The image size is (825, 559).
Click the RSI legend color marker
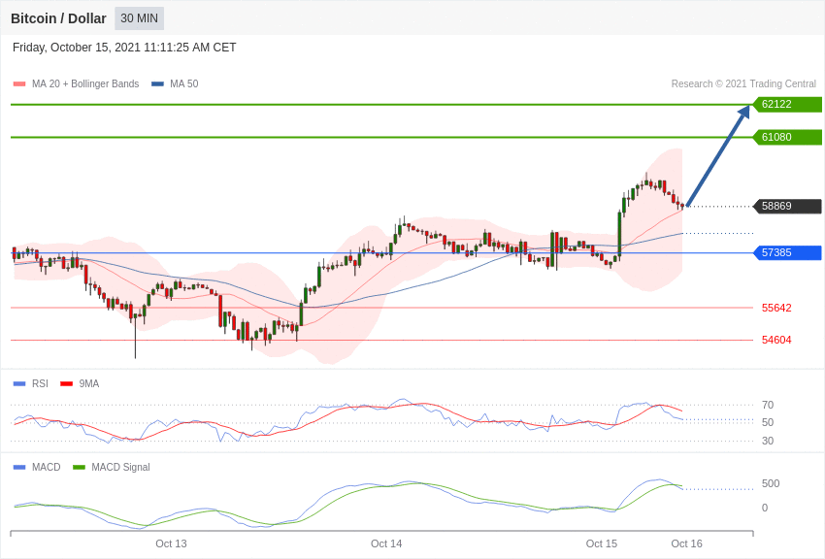pos(19,384)
